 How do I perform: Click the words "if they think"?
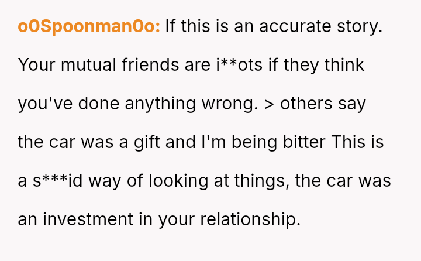[316, 65]
